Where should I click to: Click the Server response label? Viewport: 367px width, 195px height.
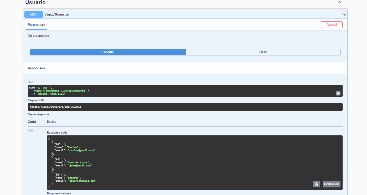click(x=38, y=114)
